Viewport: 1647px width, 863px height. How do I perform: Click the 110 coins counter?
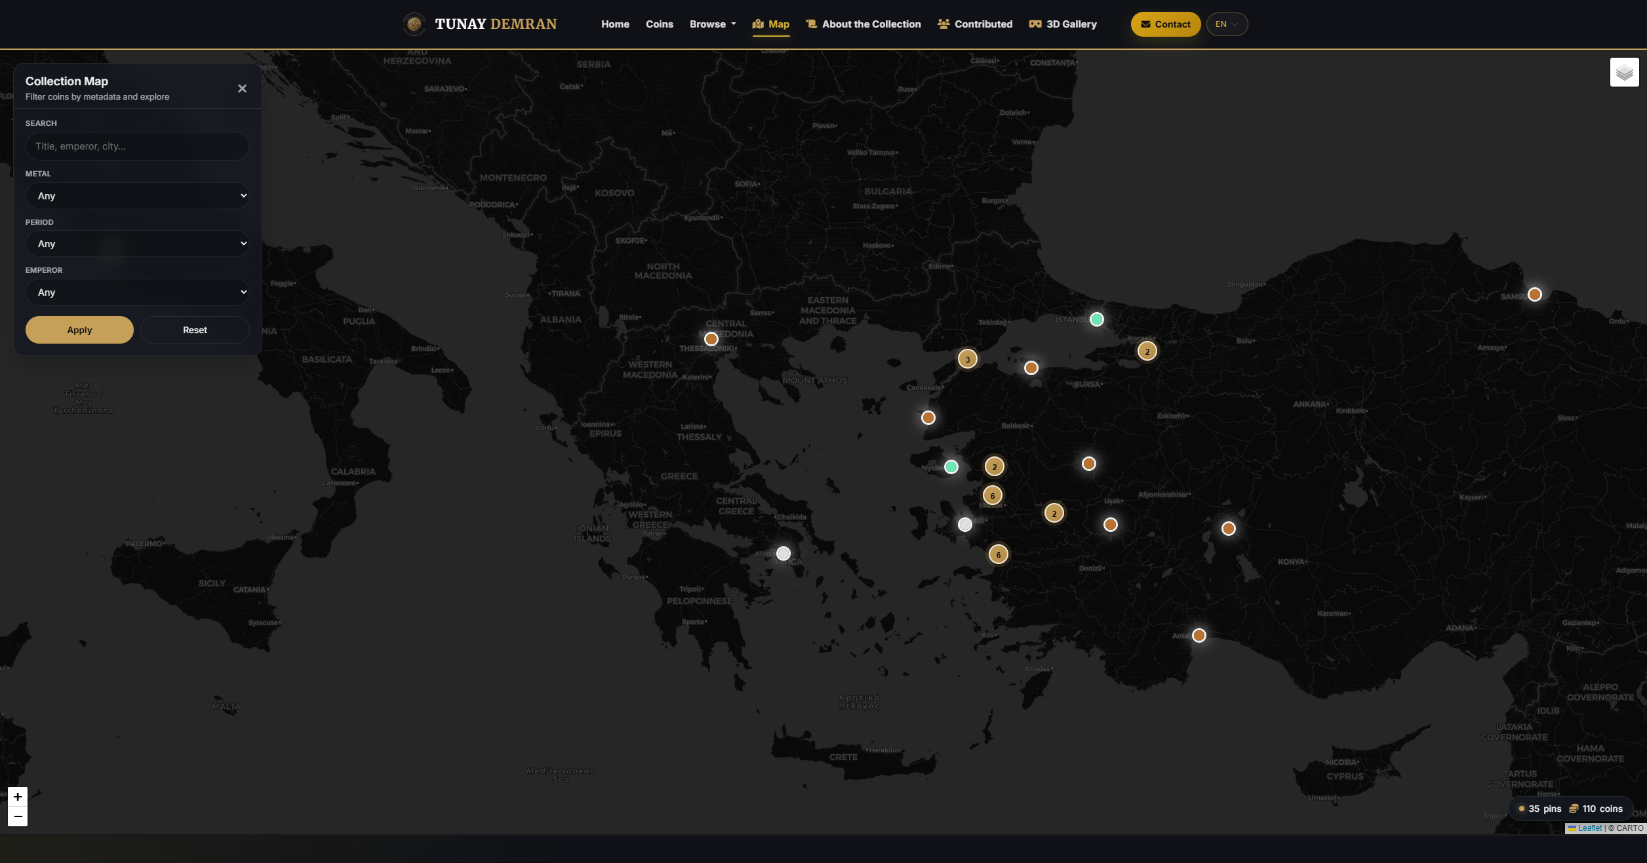tap(1595, 809)
